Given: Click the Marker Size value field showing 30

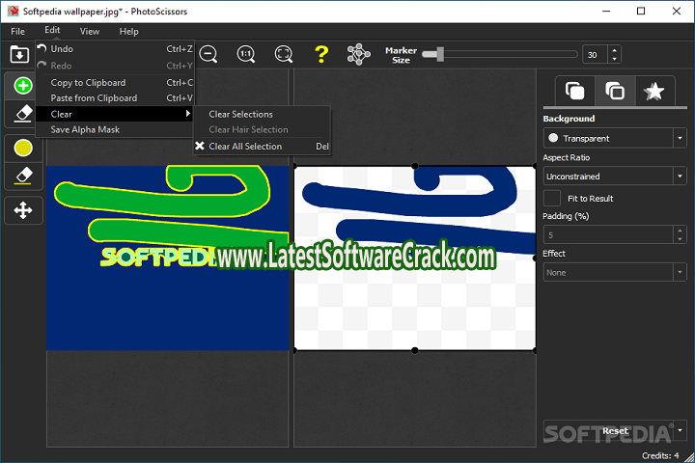Looking at the screenshot, I should click(594, 55).
